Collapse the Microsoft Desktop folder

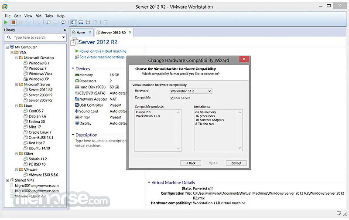(x=17, y=58)
